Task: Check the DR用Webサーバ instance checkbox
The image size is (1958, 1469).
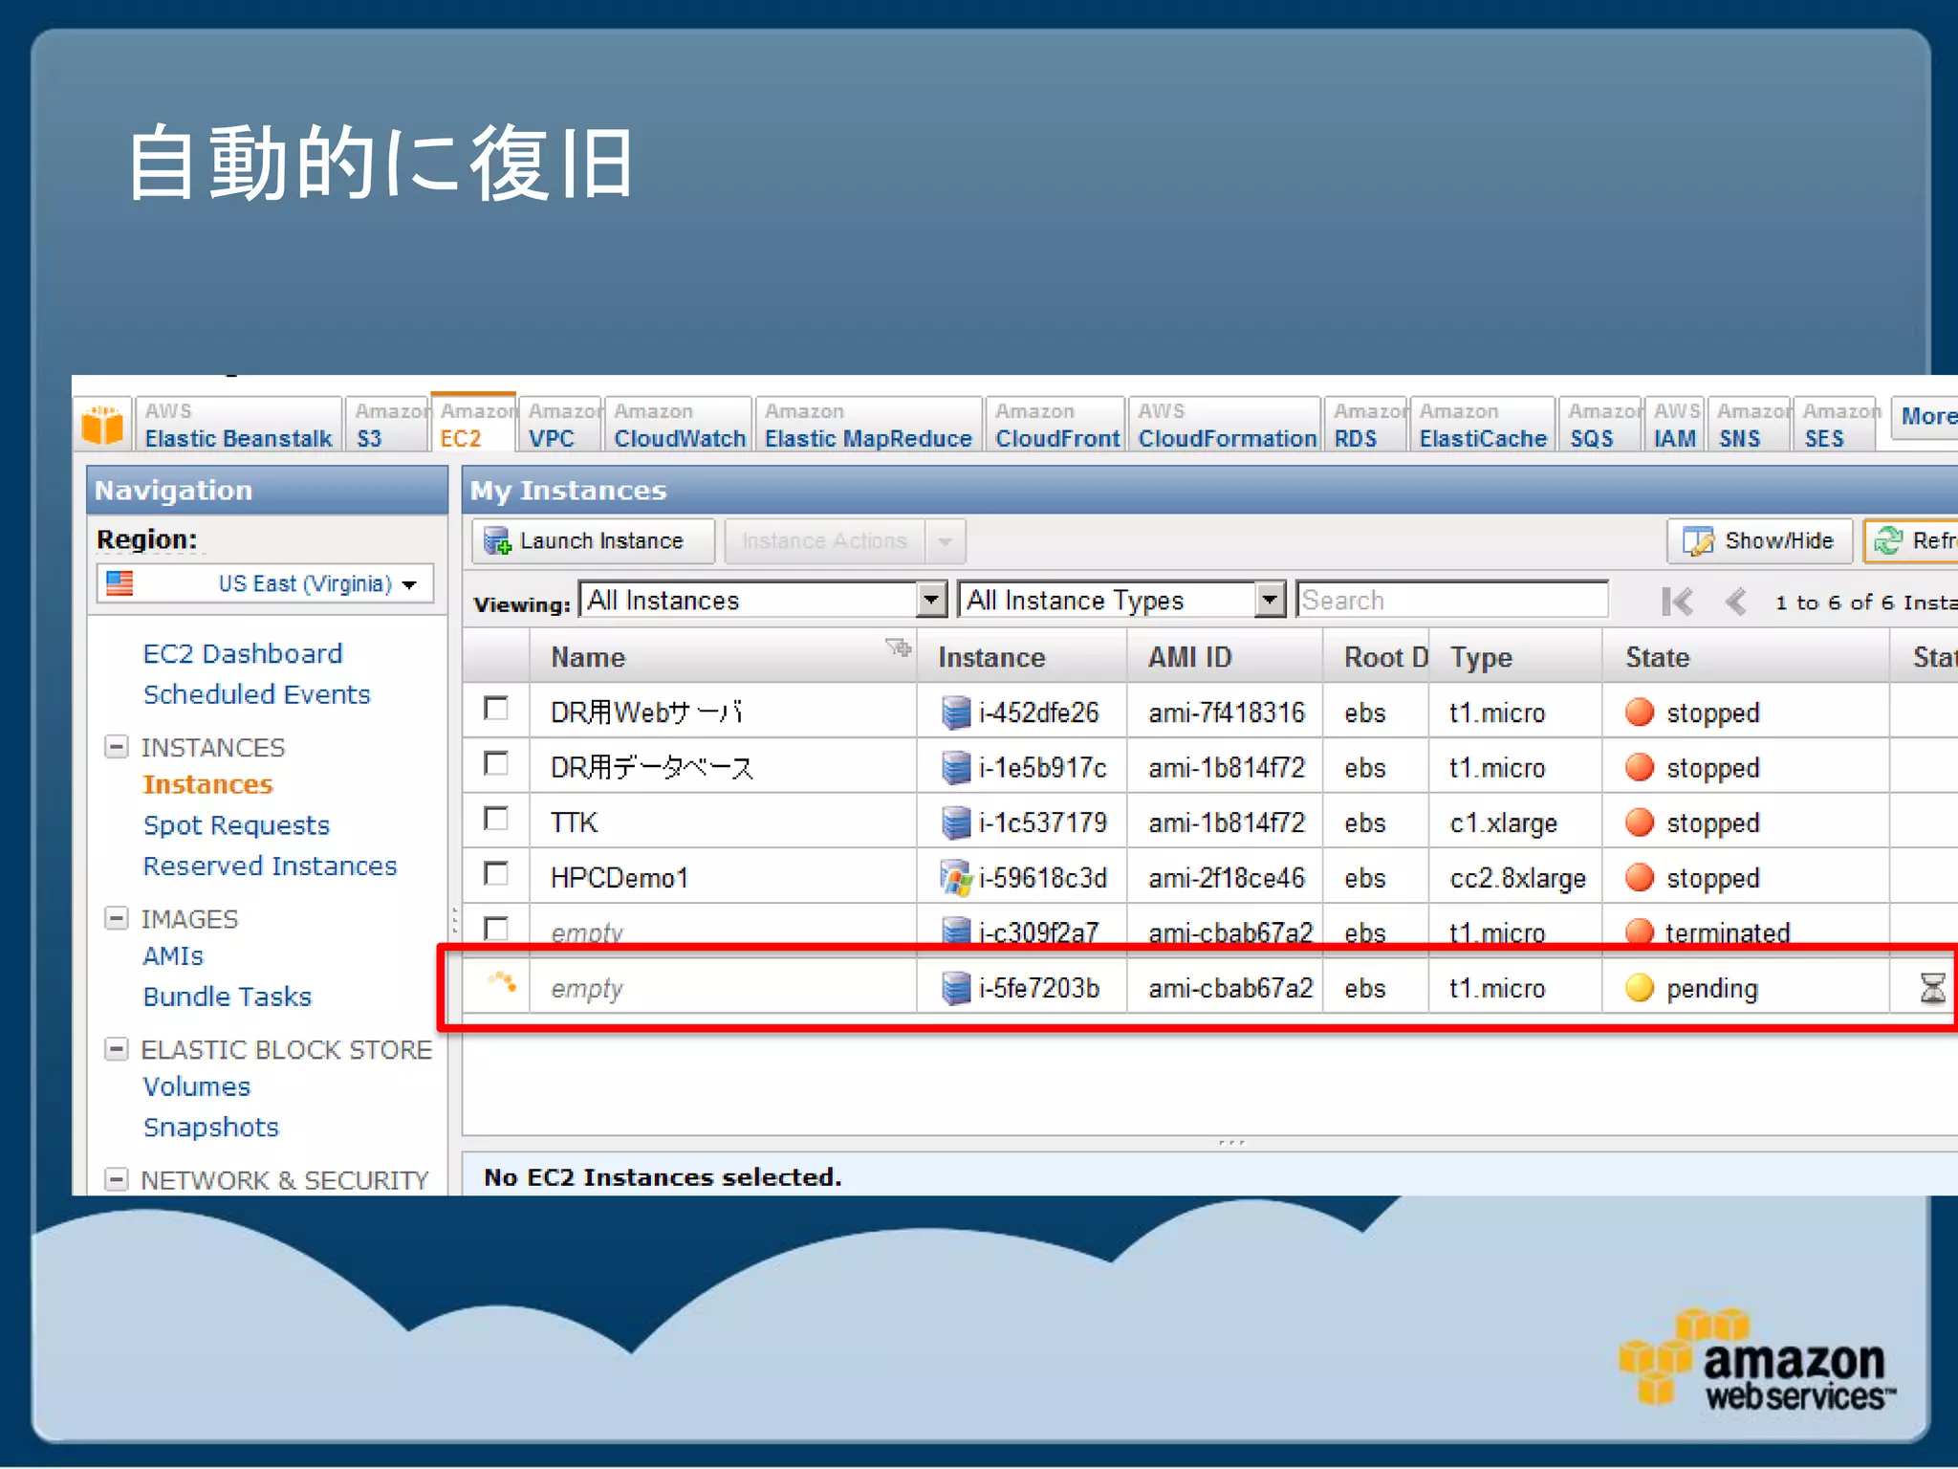Action: tap(496, 709)
